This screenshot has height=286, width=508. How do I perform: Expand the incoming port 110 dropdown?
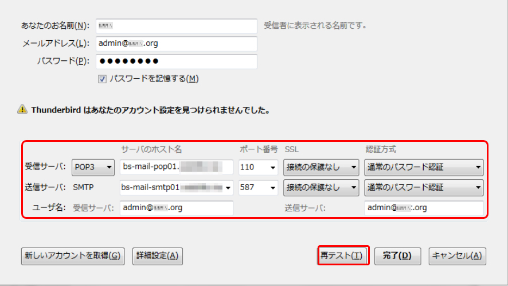tap(257, 168)
